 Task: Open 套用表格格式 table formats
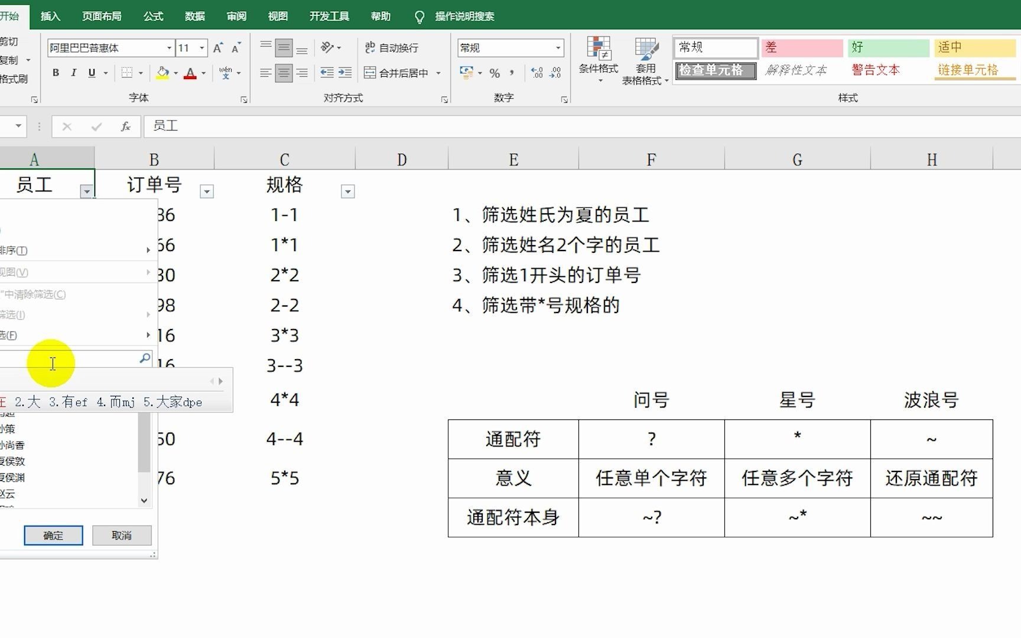[x=645, y=60]
